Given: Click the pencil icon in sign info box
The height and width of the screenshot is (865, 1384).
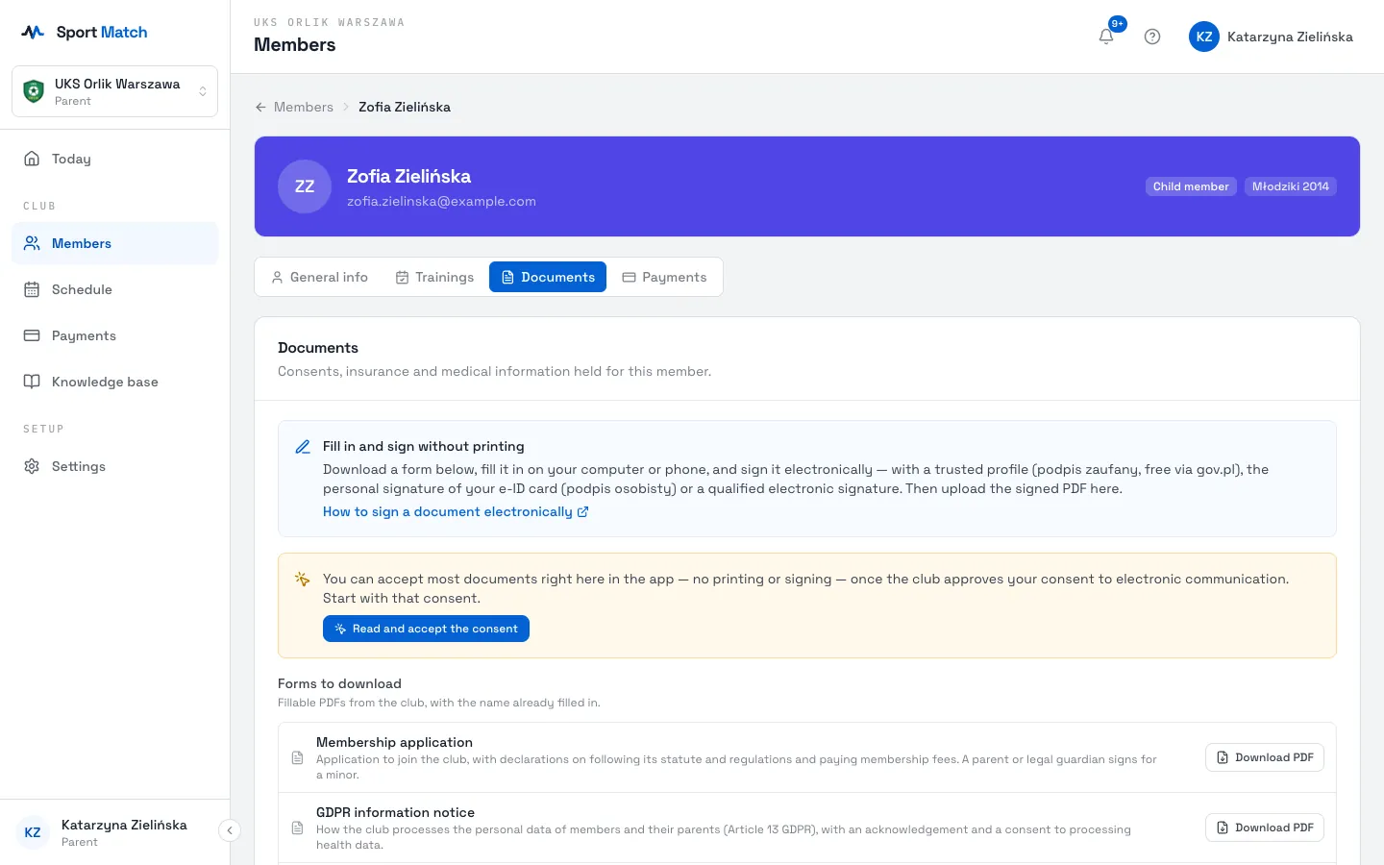Looking at the screenshot, I should [x=303, y=447].
